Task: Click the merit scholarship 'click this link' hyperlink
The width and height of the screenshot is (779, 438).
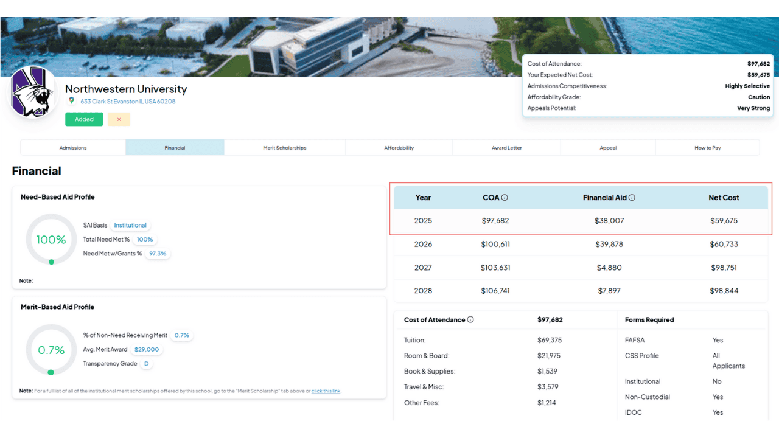Action: tap(326, 391)
